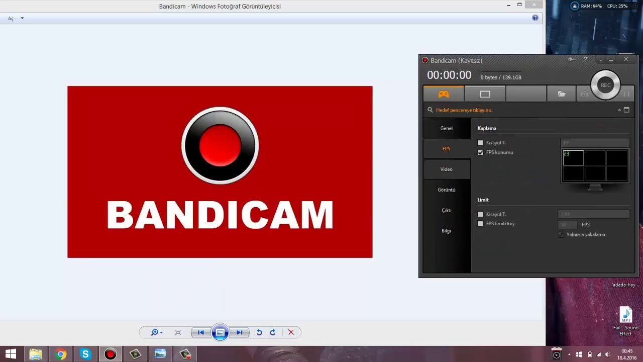Open Bandicam help question mark
The width and height of the screenshot is (643, 362).
coord(585,59)
